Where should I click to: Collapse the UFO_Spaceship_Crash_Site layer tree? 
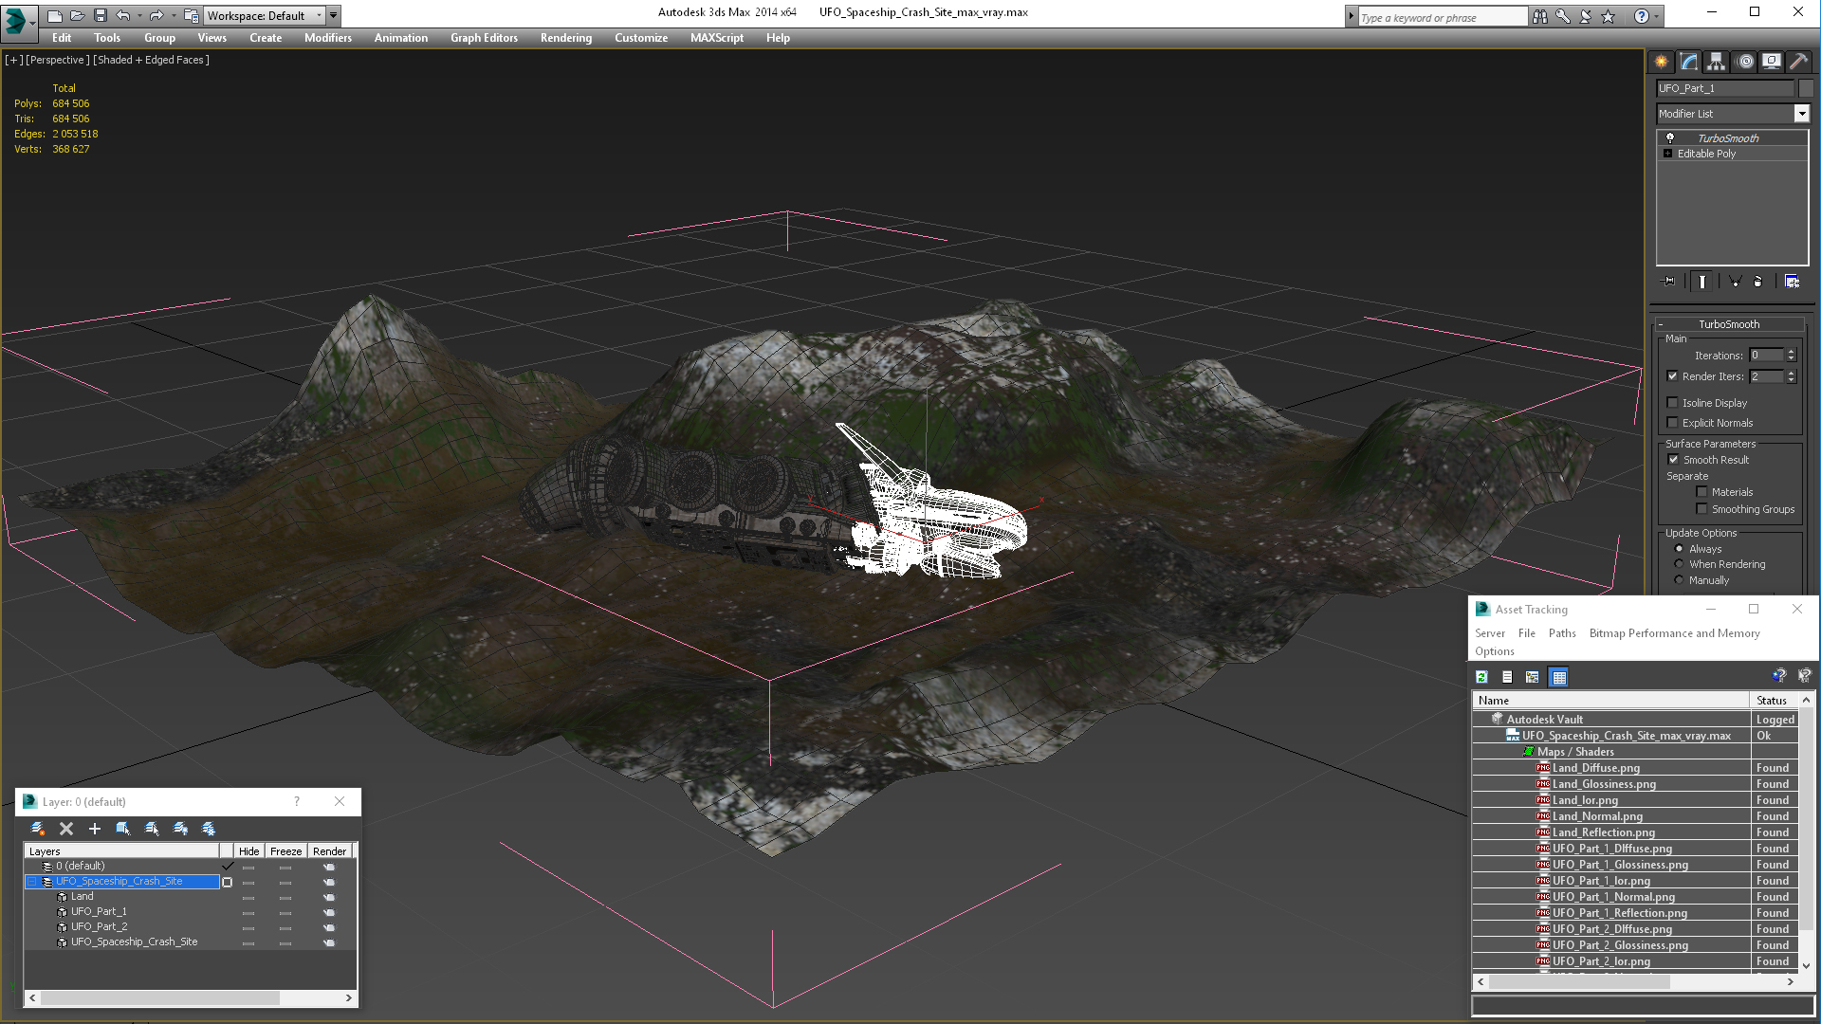click(31, 882)
